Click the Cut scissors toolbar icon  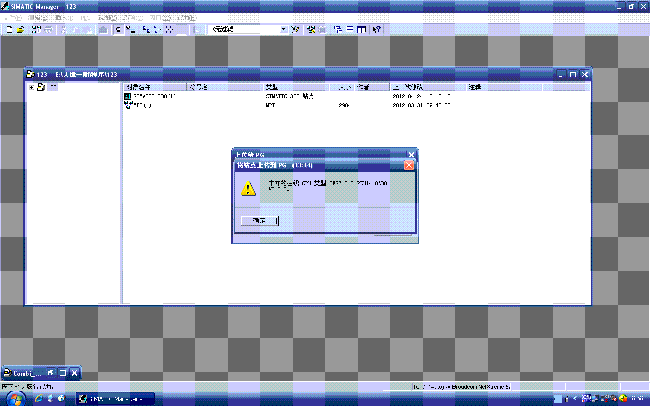[64, 30]
